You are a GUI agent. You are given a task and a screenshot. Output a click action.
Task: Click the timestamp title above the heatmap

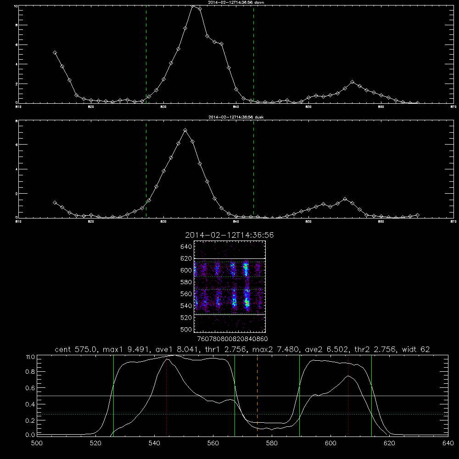pyautogui.click(x=229, y=235)
